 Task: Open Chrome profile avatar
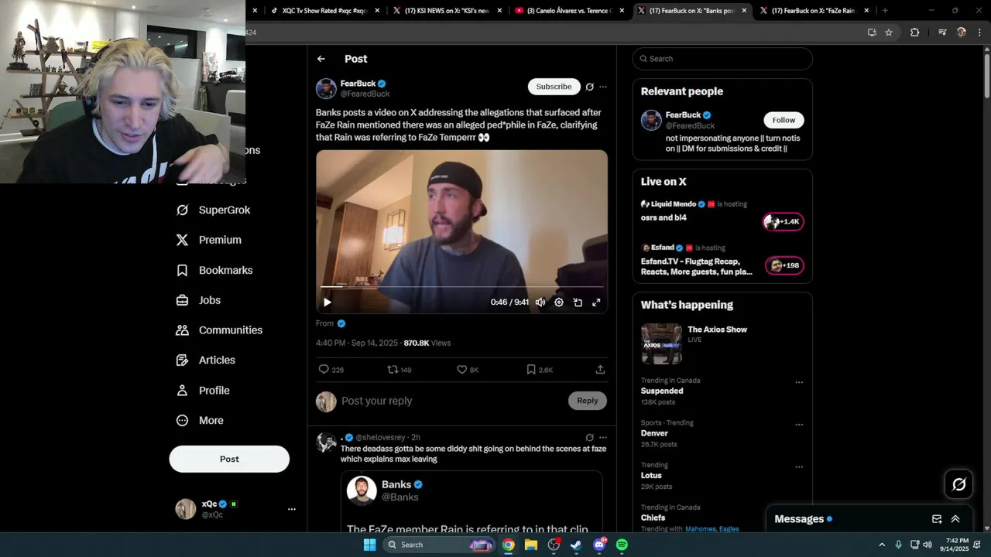coord(962,32)
